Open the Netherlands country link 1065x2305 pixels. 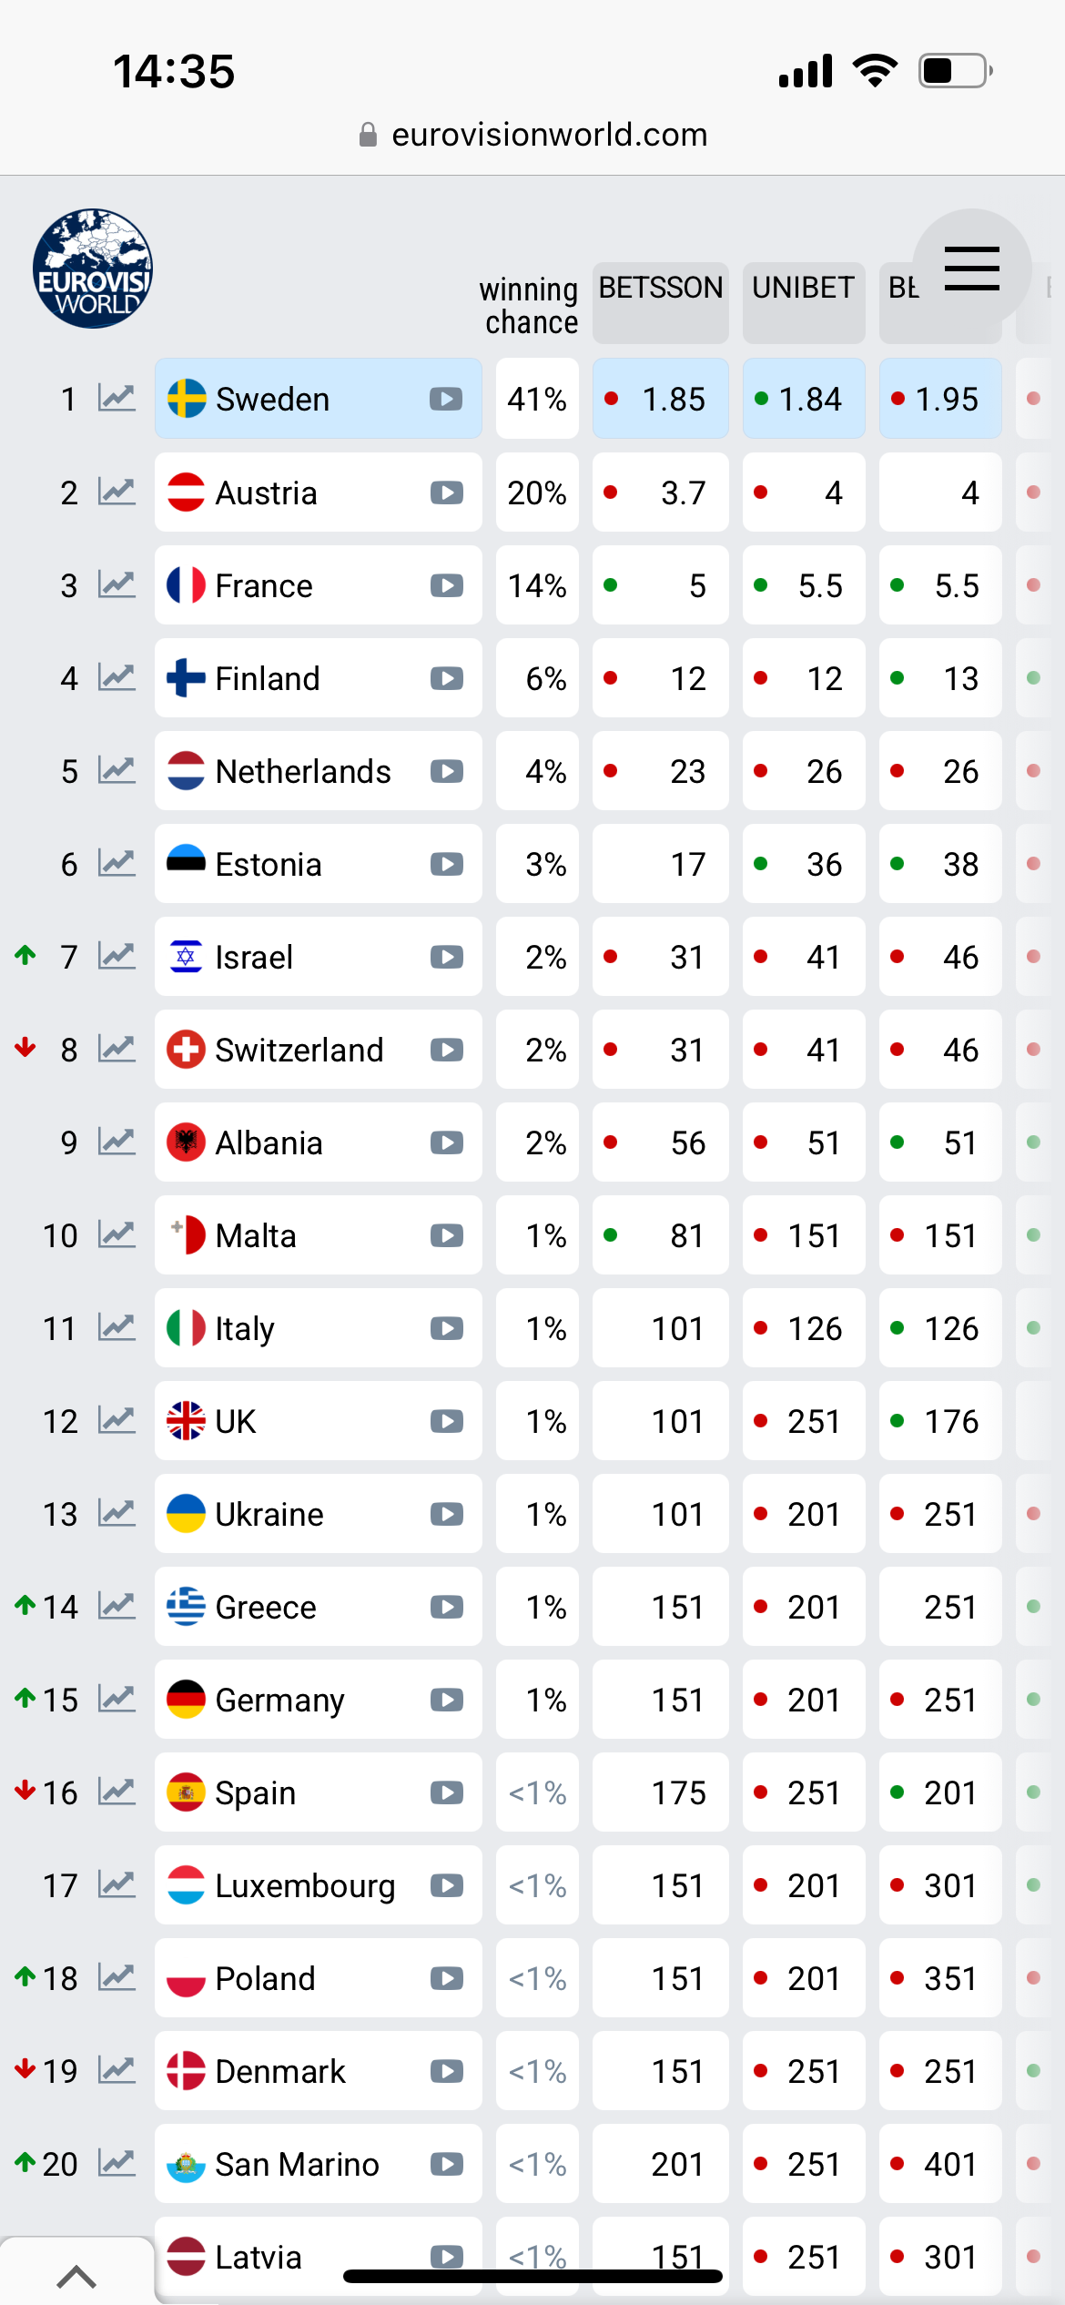[x=302, y=771]
